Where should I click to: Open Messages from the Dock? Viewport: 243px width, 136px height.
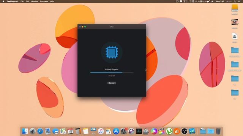tap(55, 131)
